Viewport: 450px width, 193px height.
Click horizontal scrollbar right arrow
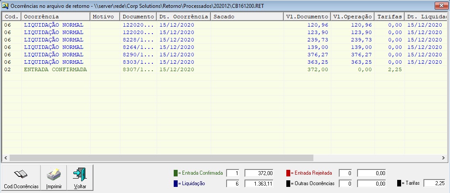[x=445, y=158]
